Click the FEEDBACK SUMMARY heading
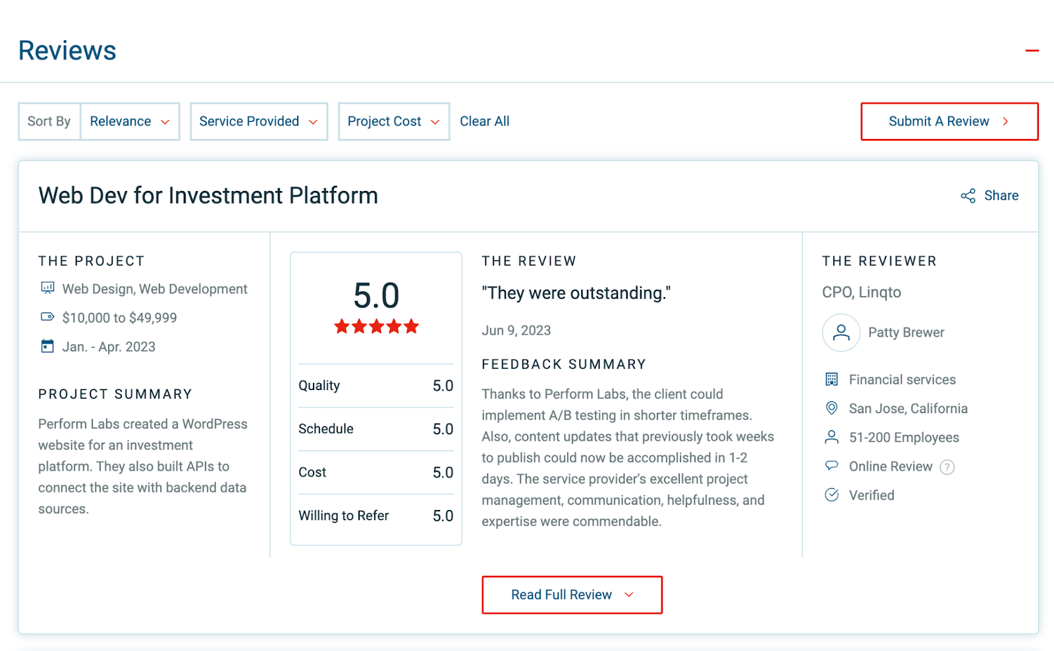Viewport: 1054px width, 651px height. [x=564, y=364]
